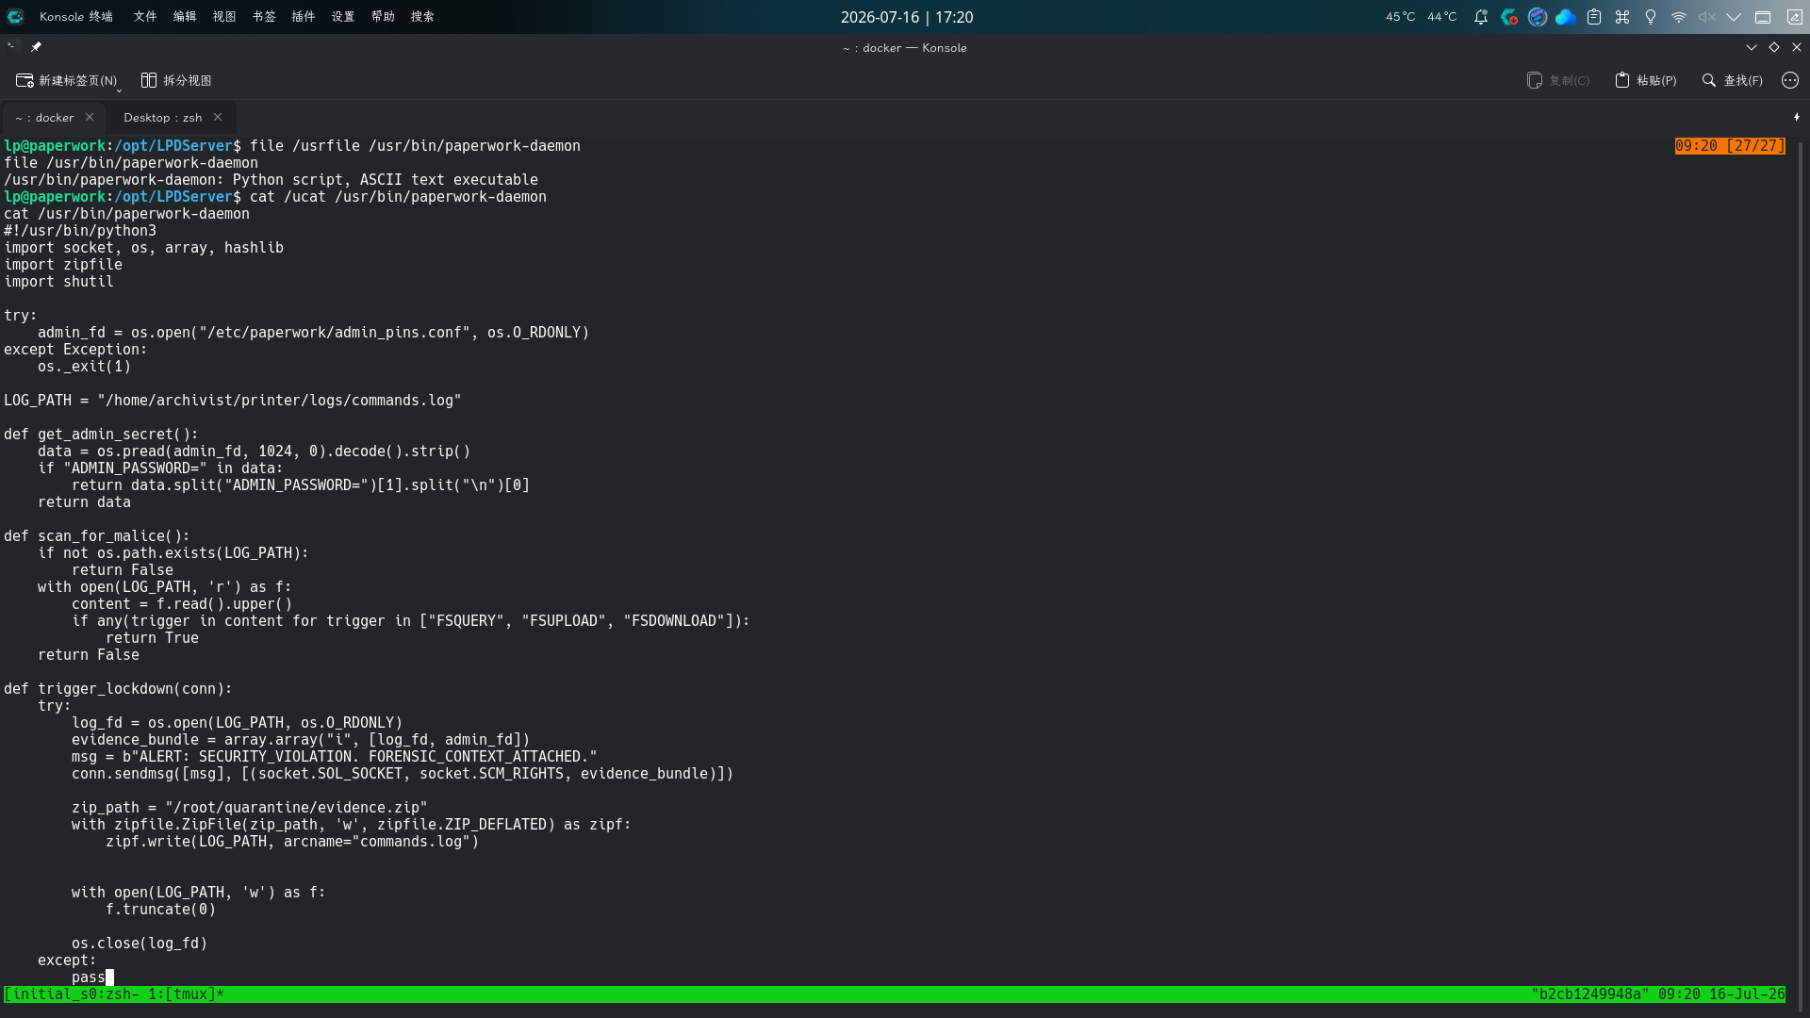Click the disabled 复制(C) copy button
Image resolution: width=1810 pixels, height=1018 pixels.
(x=1558, y=80)
